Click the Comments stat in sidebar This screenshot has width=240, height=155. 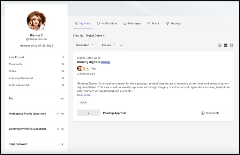click(36, 64)
